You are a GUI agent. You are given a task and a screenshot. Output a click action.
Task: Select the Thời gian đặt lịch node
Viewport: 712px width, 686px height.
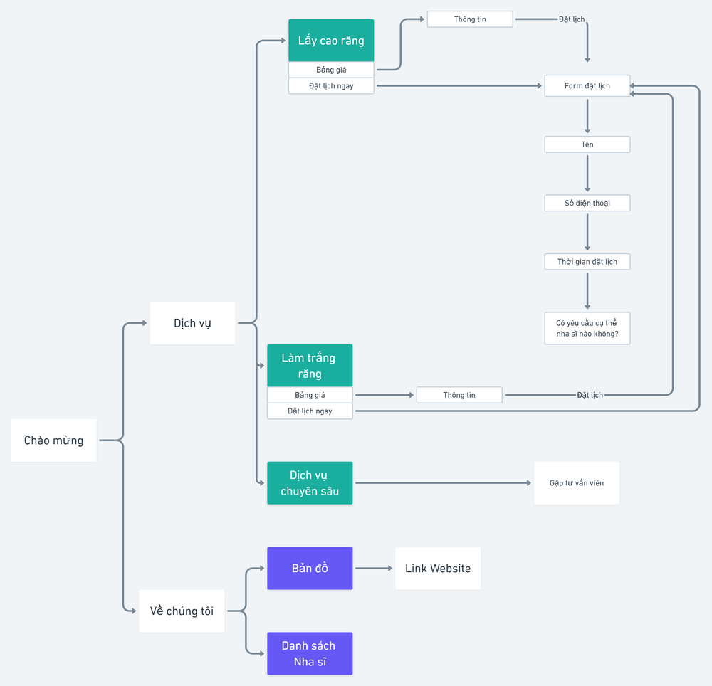tap(587, 262)
